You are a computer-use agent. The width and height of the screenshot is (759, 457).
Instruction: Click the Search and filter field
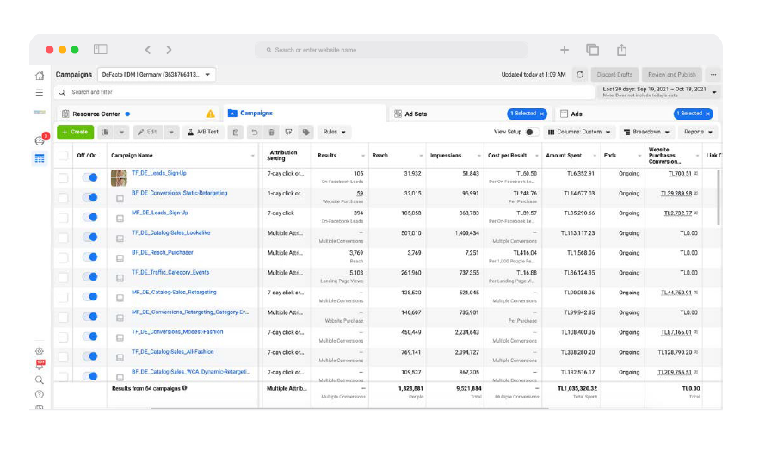[x=325, y=92]
